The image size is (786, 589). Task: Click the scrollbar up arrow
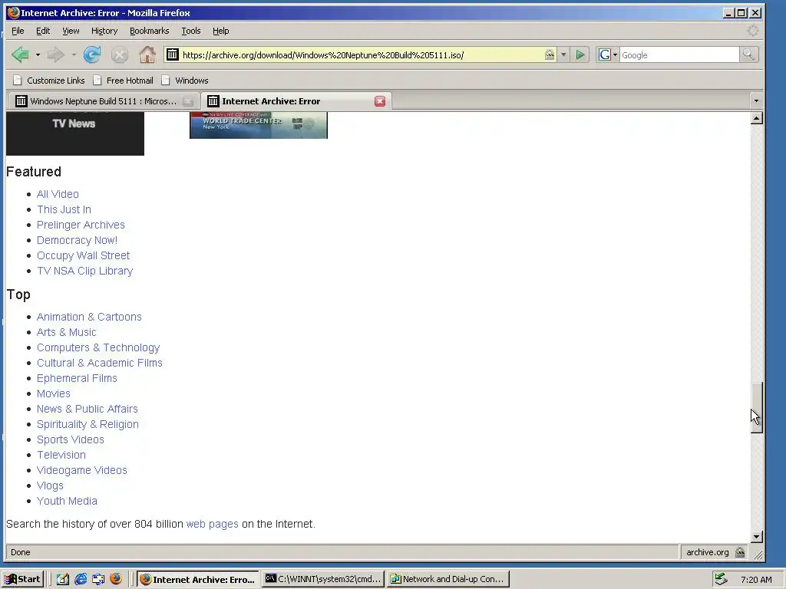[756, 118]
